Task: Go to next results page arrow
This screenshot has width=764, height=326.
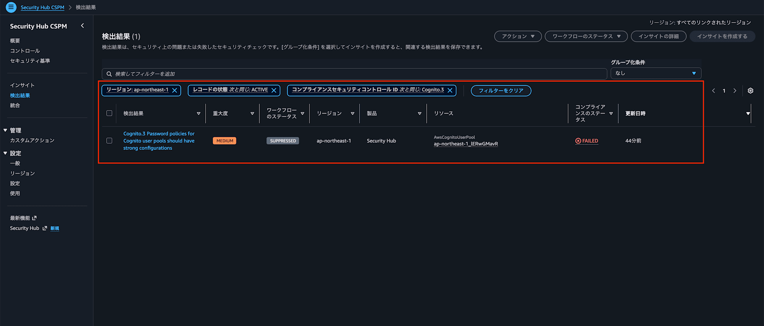Action: coord(735,91)
